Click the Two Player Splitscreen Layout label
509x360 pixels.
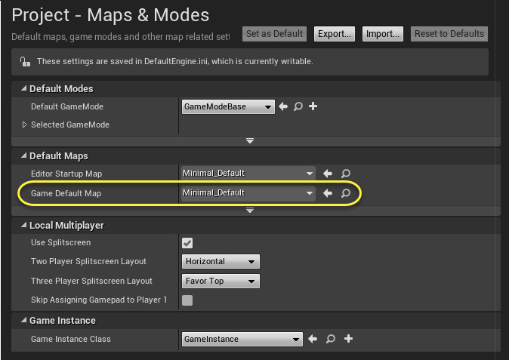point(88,261)
